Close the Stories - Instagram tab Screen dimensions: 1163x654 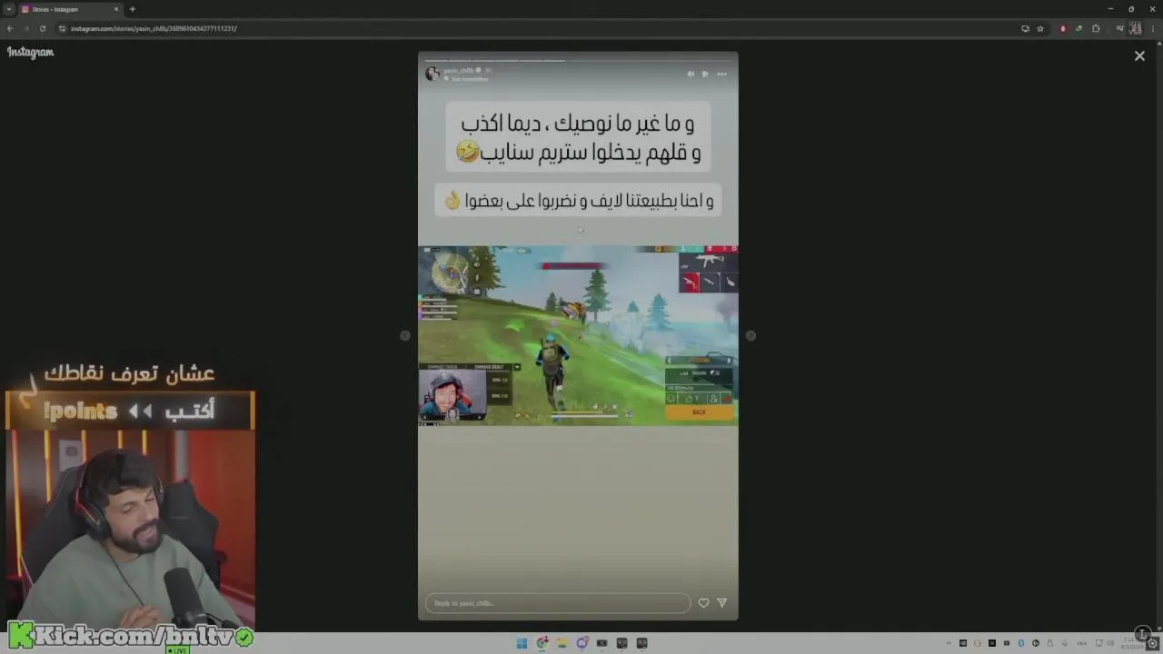pos(116,9)
